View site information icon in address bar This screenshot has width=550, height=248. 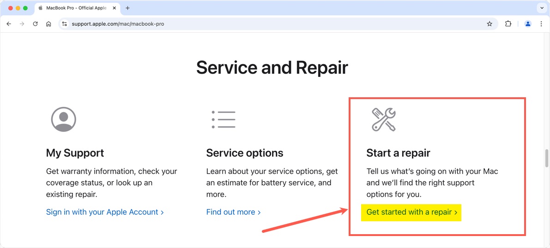pyautogui.click(x=64, y=24)
